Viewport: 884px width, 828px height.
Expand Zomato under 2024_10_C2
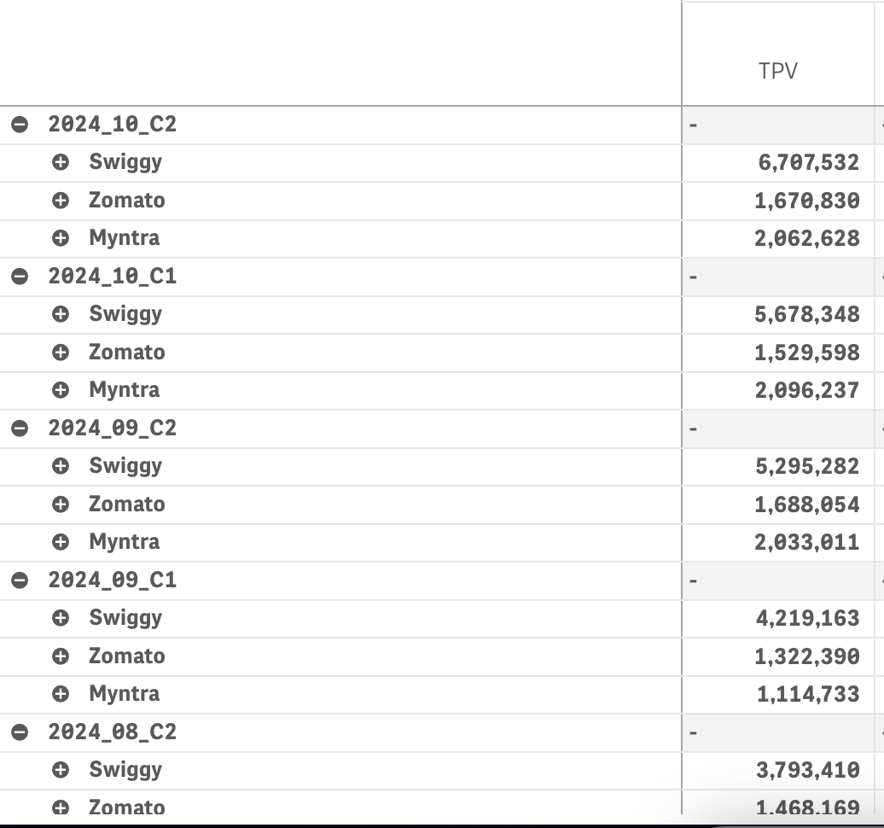[61, 201]
